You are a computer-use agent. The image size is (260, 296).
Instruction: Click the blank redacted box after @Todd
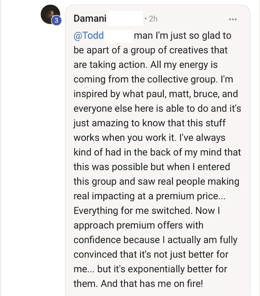click(x=119, y=36)
